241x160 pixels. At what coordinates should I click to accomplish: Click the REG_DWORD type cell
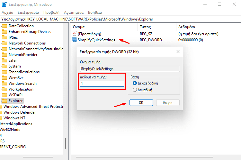click(151, 40)
